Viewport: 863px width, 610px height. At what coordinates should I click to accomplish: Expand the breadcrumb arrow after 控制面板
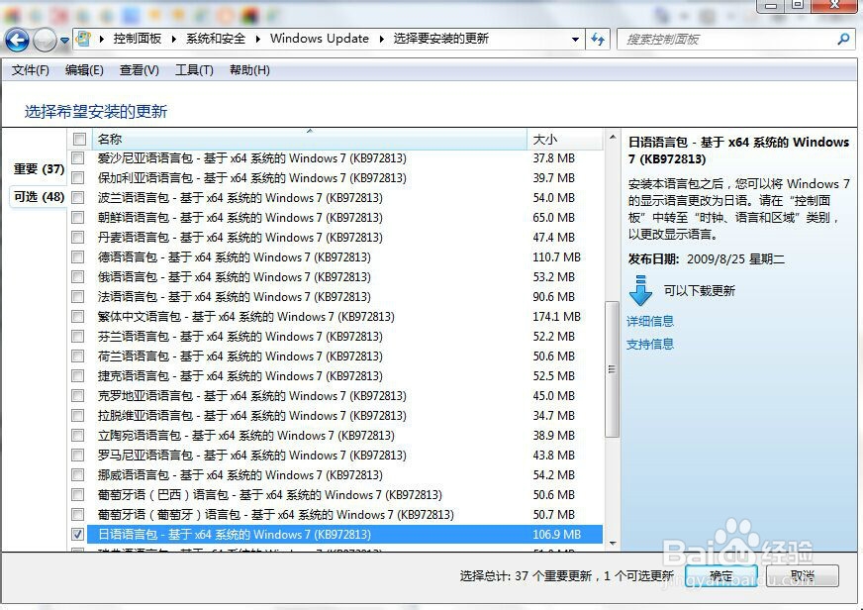tap(173, 39)
